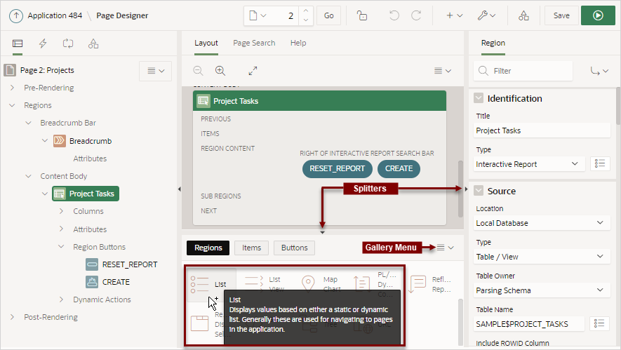Increment the page number stepper up
Viewport: 621px width, 350px height.
[x=306, y=11]
